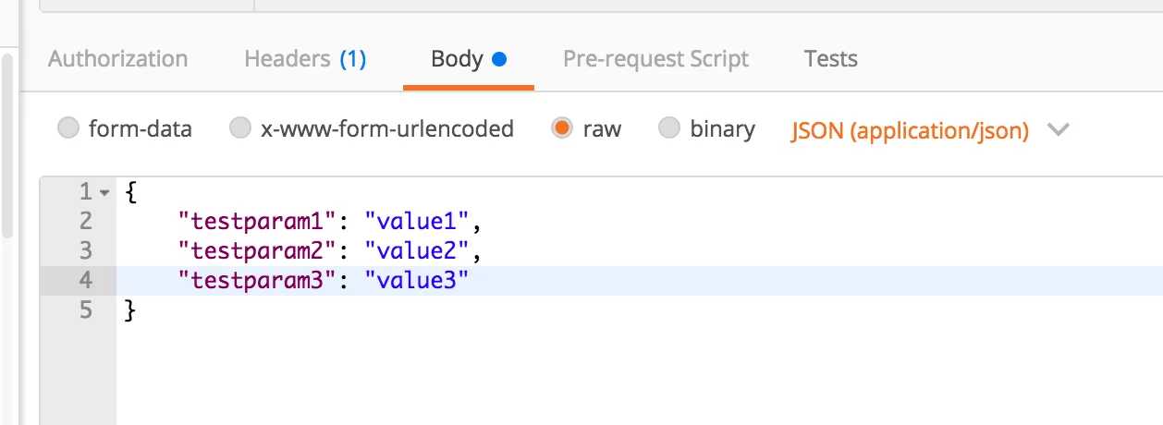Open JSON (application/json) content type dropdown
The width and height of the screenshot is (1163, 425).
click(x=910, y=130)
